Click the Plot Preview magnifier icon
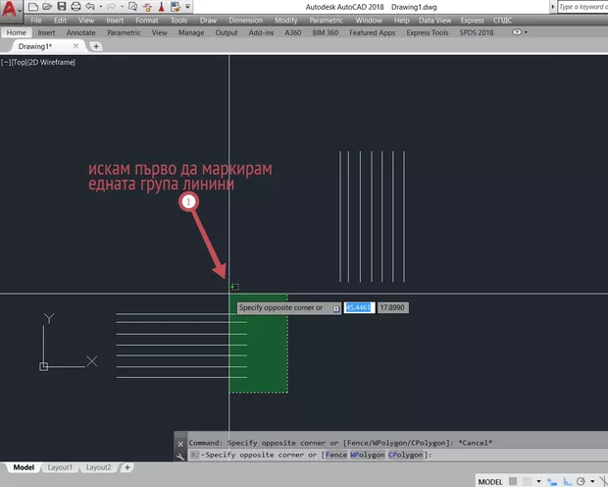 tap(132, 7)
